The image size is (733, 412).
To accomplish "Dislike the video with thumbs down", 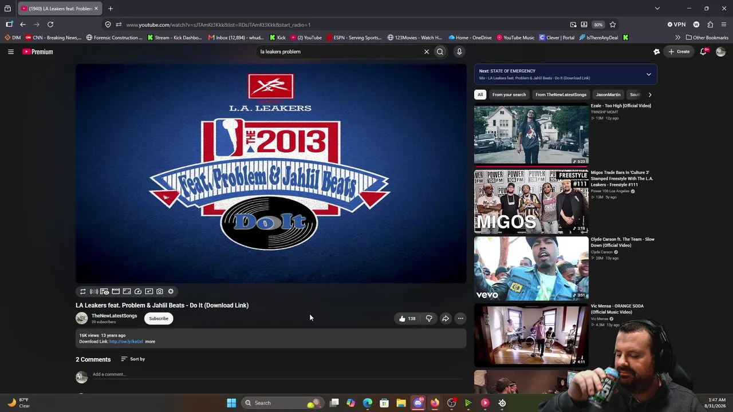I will [429, 318].
